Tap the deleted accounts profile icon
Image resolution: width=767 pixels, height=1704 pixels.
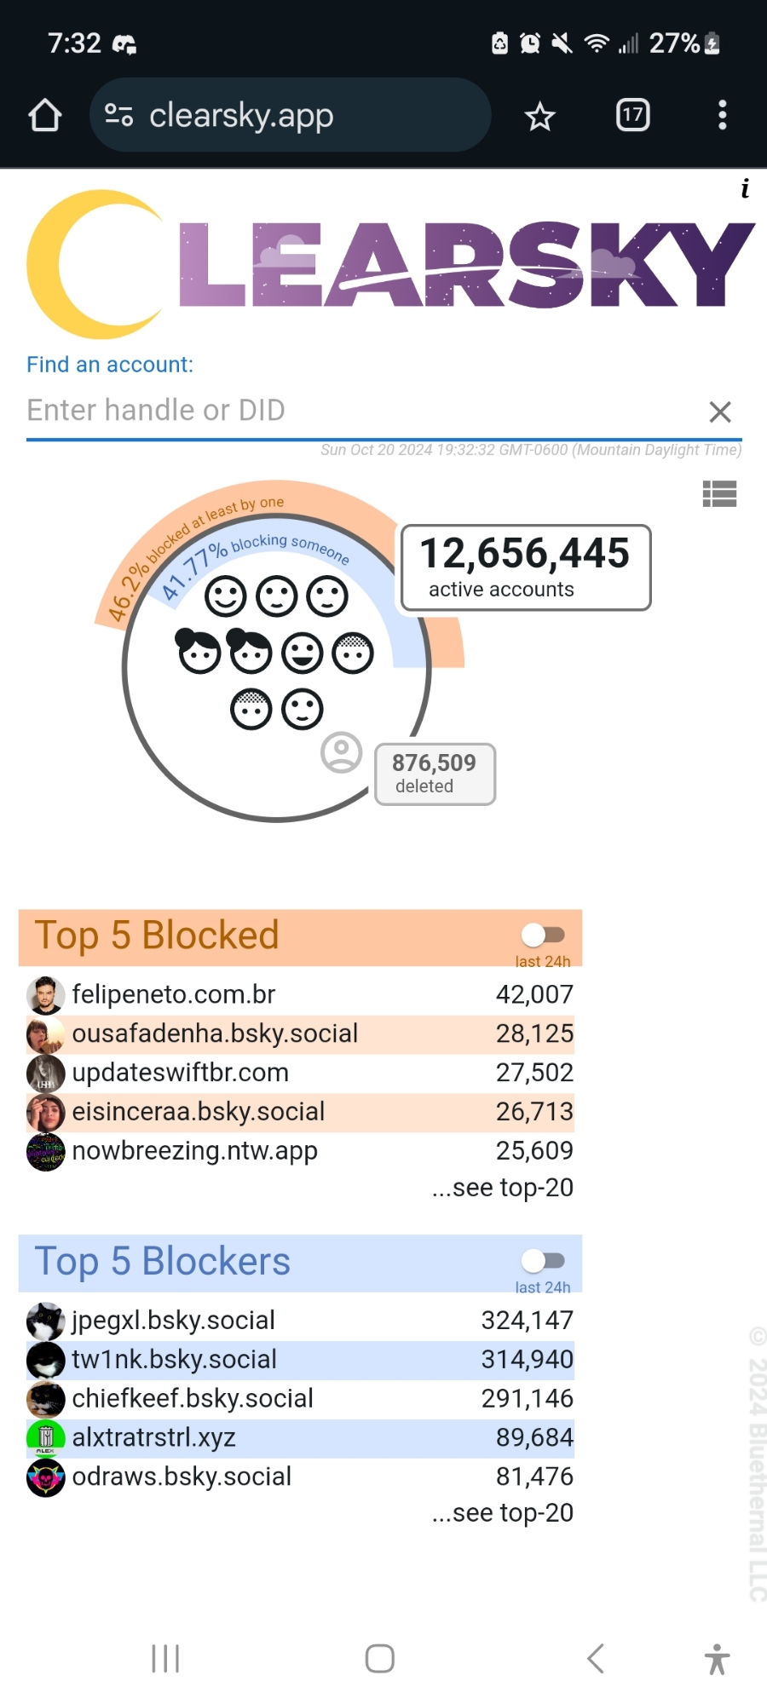341,752
